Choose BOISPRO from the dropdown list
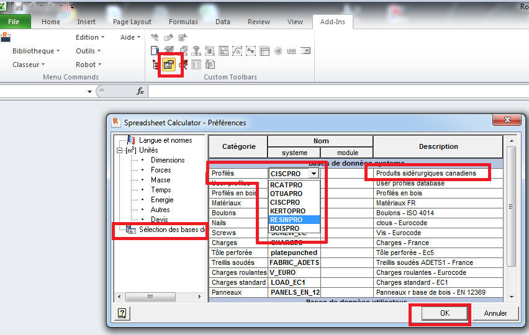 [294, 228]
